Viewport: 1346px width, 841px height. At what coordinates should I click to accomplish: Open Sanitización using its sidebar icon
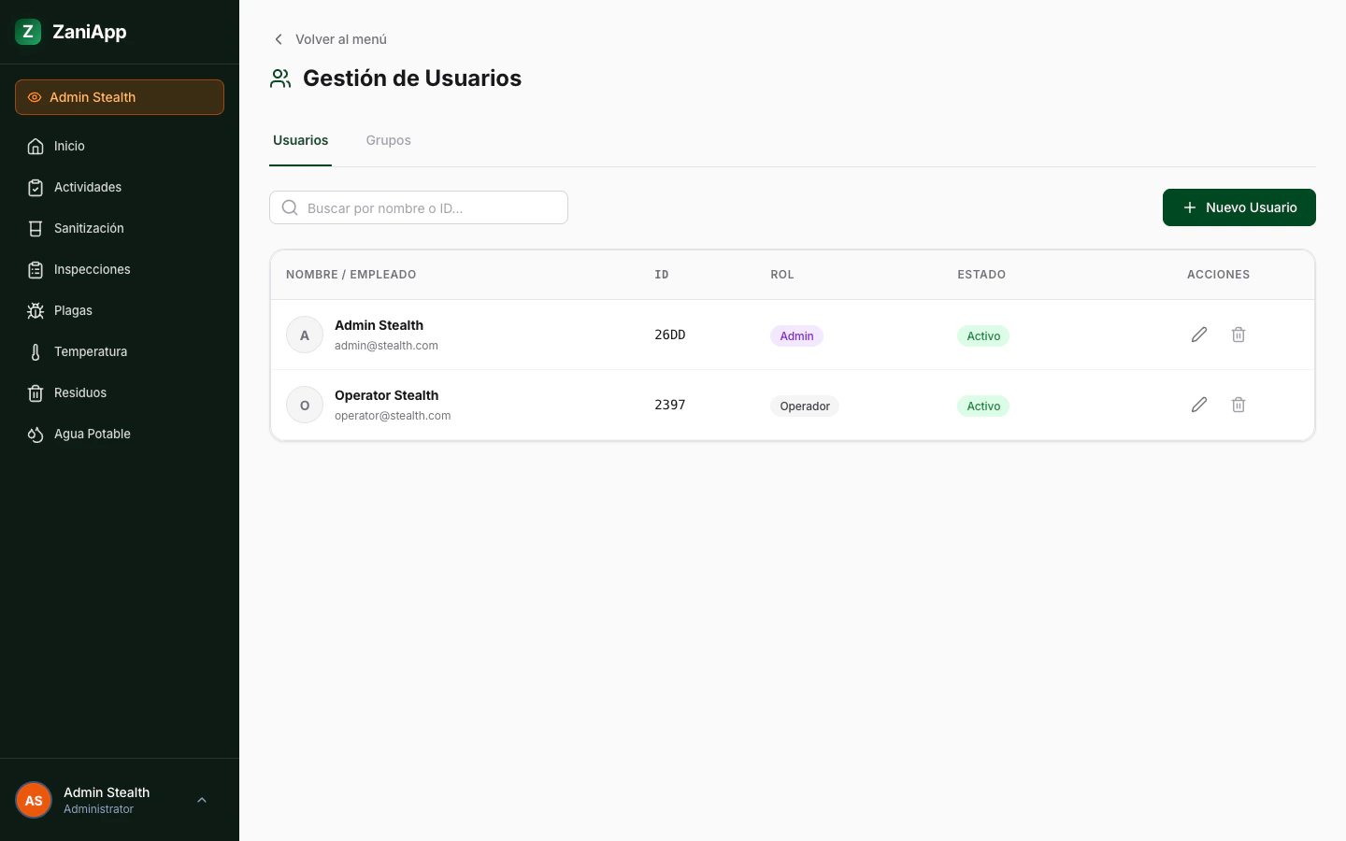coord(36,228)
